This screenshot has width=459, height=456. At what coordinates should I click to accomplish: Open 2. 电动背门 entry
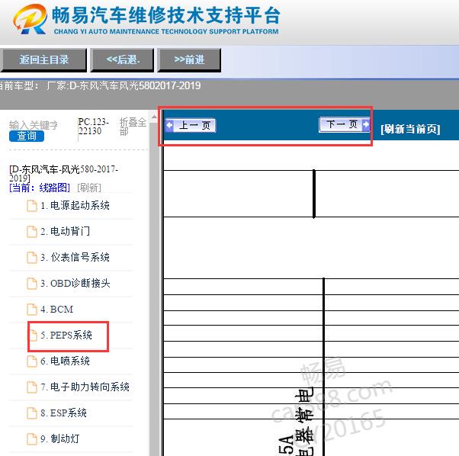65,232
